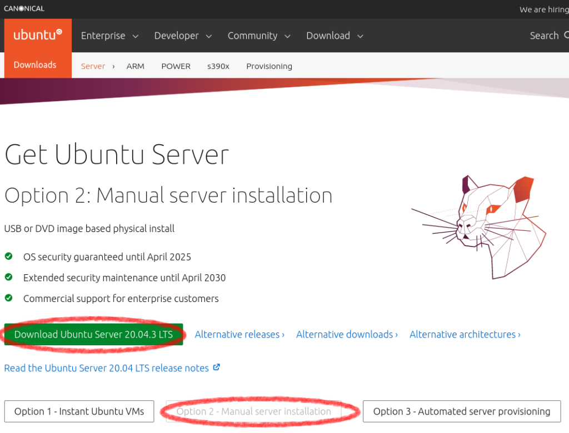This screenshot has width=569, height=433.
Task: Go to the Server breadcrumb link
Action: 93,67
